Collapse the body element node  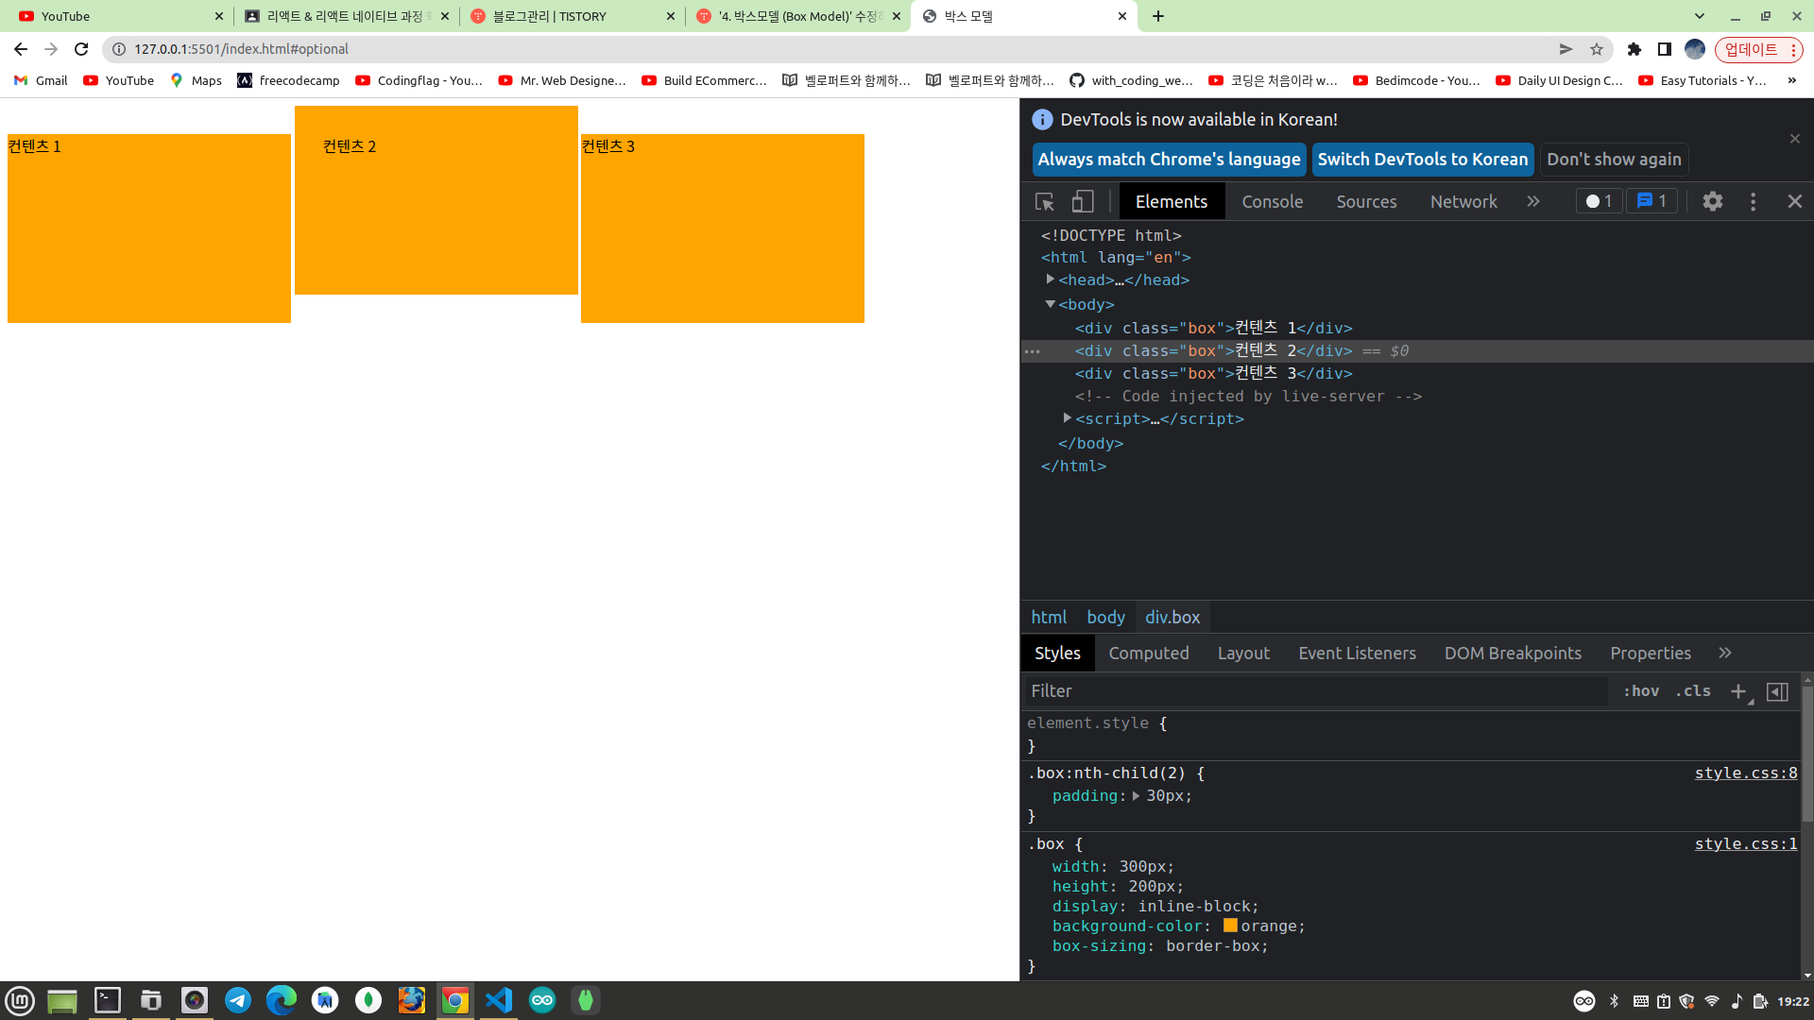tap(1050, 304)
